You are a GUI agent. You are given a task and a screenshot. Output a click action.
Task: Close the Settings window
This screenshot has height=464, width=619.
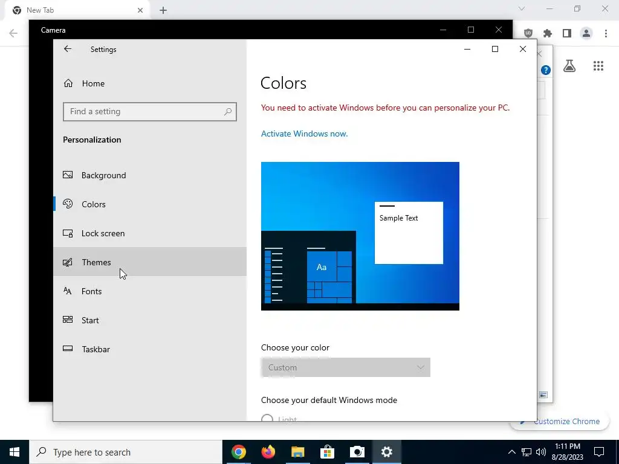[x=523, y=49]
